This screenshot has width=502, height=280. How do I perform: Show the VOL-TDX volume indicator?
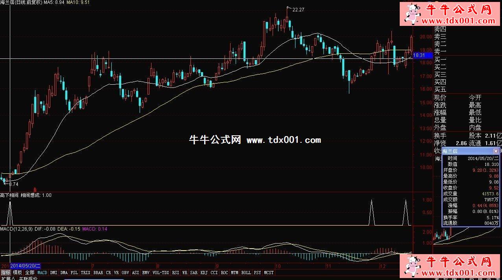(161, 273)
